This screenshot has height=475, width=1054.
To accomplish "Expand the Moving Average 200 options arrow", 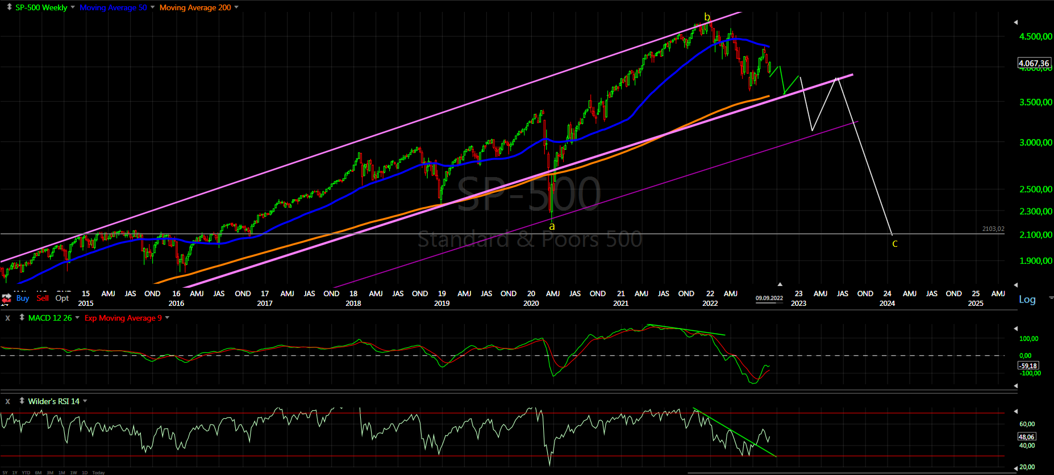I will pyautogui.click(x=236, y=7).
